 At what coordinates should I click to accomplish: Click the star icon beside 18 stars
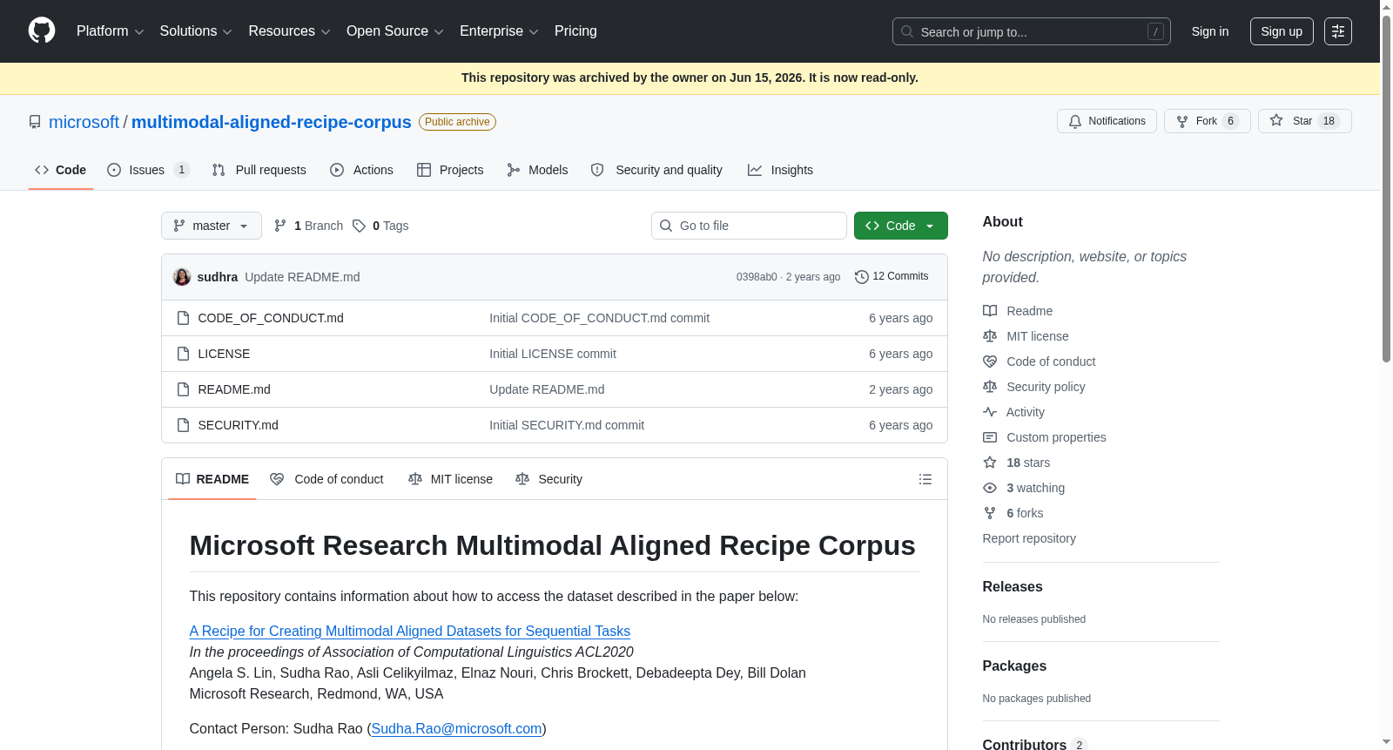(x=990, y=463)
